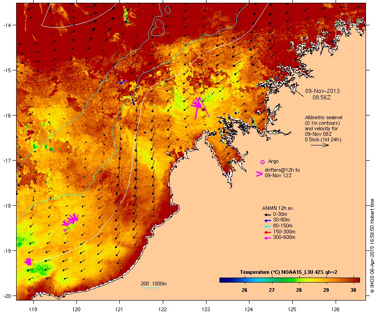
Task: Click the 'Altimetric sealevel' caption line
Action: tap(324, 117)
